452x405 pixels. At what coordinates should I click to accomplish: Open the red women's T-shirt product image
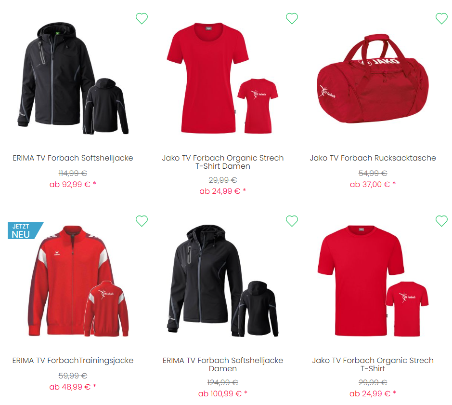[x=222, y=78]
